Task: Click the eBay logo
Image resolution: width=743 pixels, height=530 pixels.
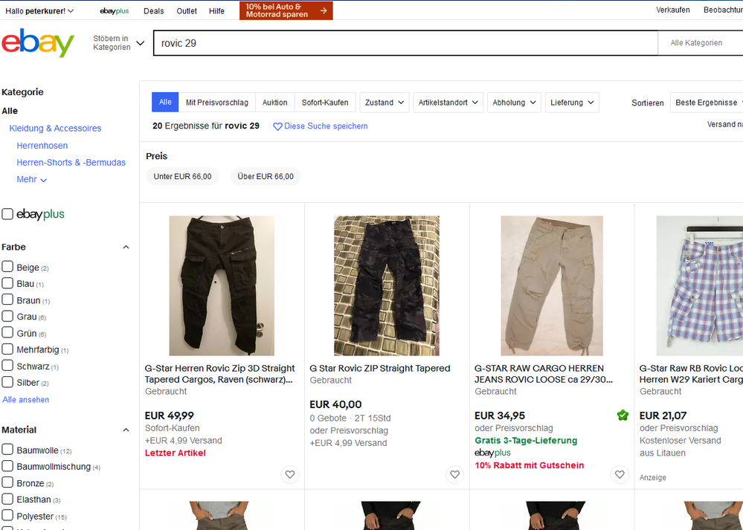Action: 38,43
